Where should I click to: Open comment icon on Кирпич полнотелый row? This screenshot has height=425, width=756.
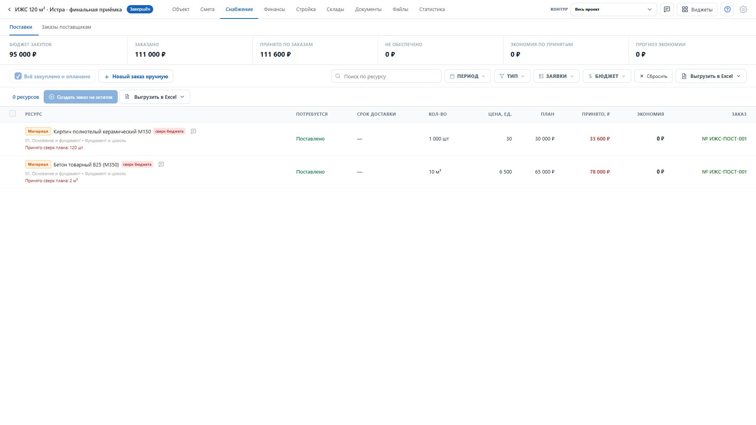point(193,131)
